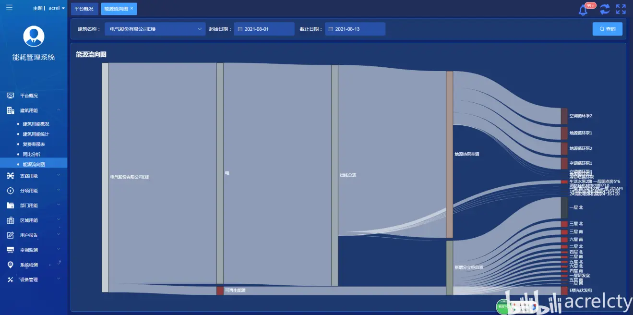The width and height of the screenshot is (633, 315).
Task: Expand the 系统检测 menu
Action: 34,265
